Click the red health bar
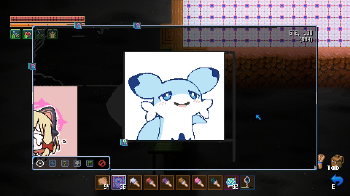Viewport: 350px width, 196px height. tap(47, 19)
